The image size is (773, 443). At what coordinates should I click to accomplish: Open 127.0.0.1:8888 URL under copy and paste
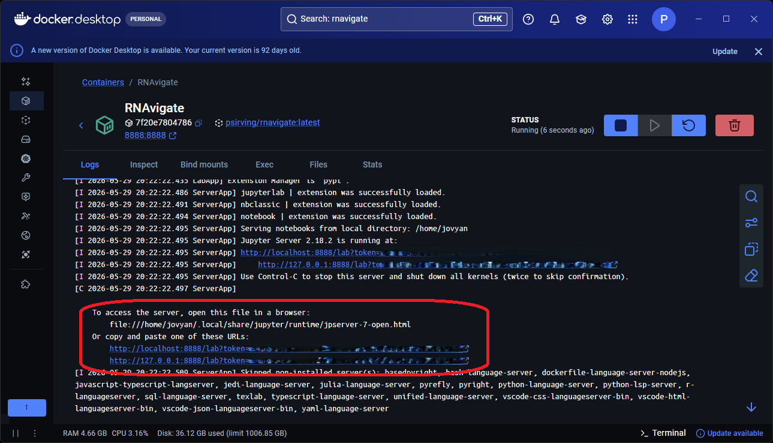[289, 361]
